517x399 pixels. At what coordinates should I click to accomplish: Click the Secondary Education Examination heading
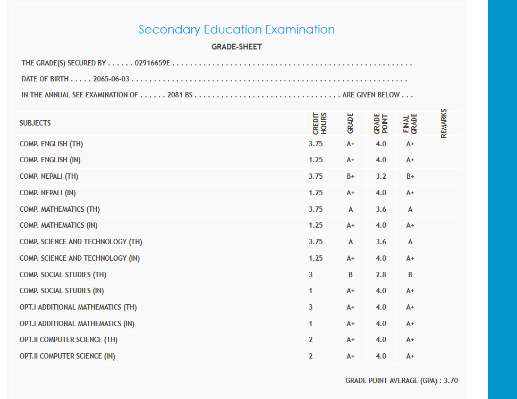coord(236,30)
